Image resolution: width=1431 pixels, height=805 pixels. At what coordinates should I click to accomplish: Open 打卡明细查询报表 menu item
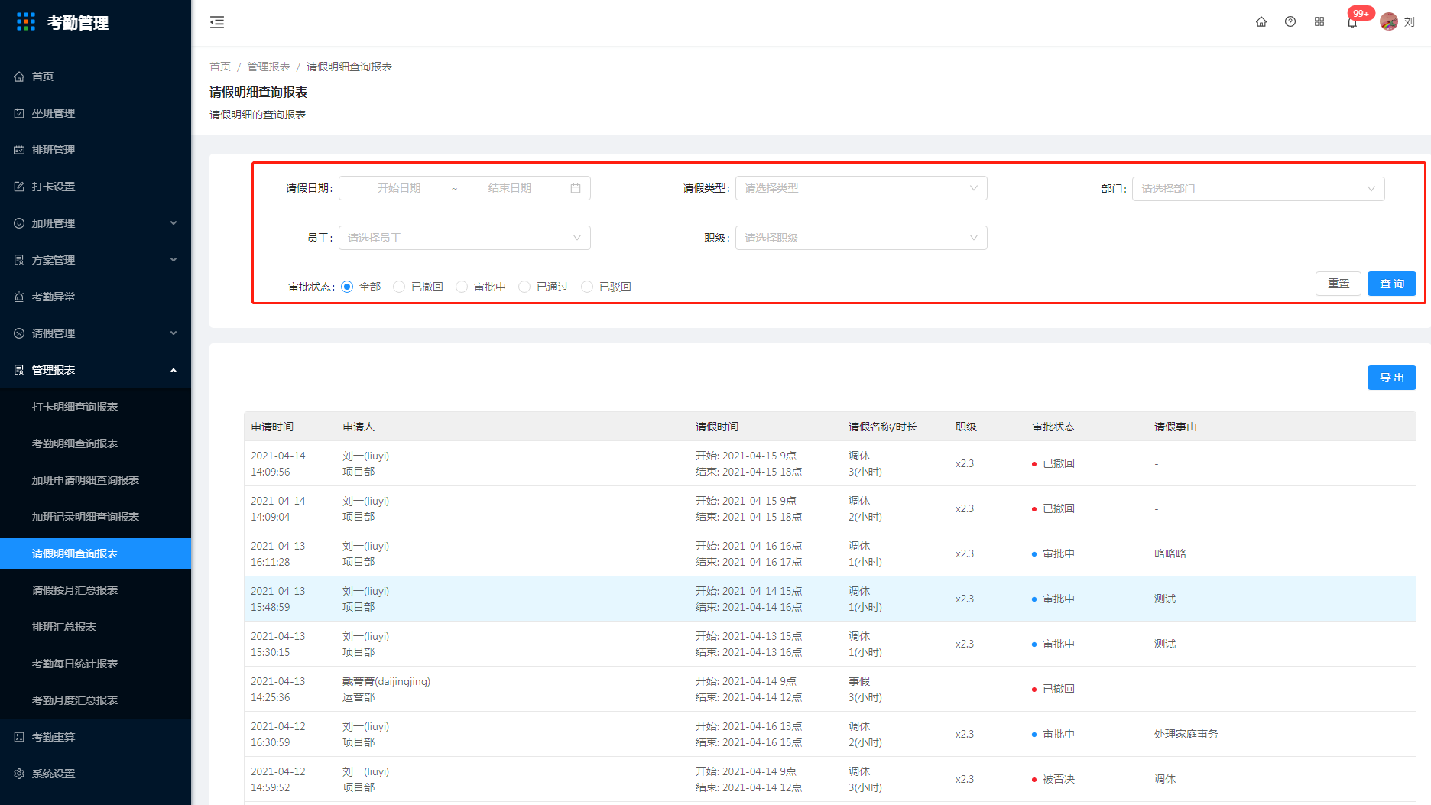(96, 407)
